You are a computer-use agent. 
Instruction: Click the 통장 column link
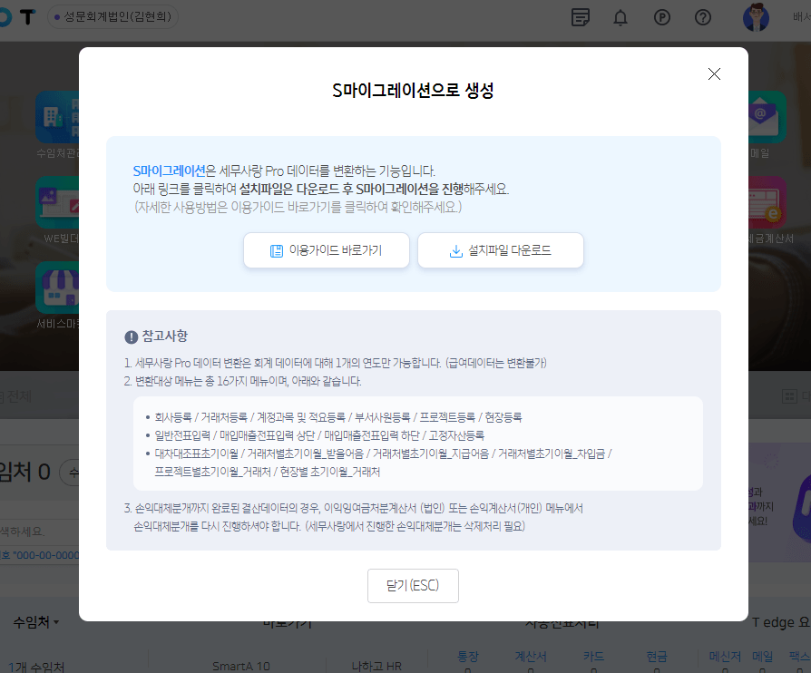pyautogui.click(x=468, y=656)
